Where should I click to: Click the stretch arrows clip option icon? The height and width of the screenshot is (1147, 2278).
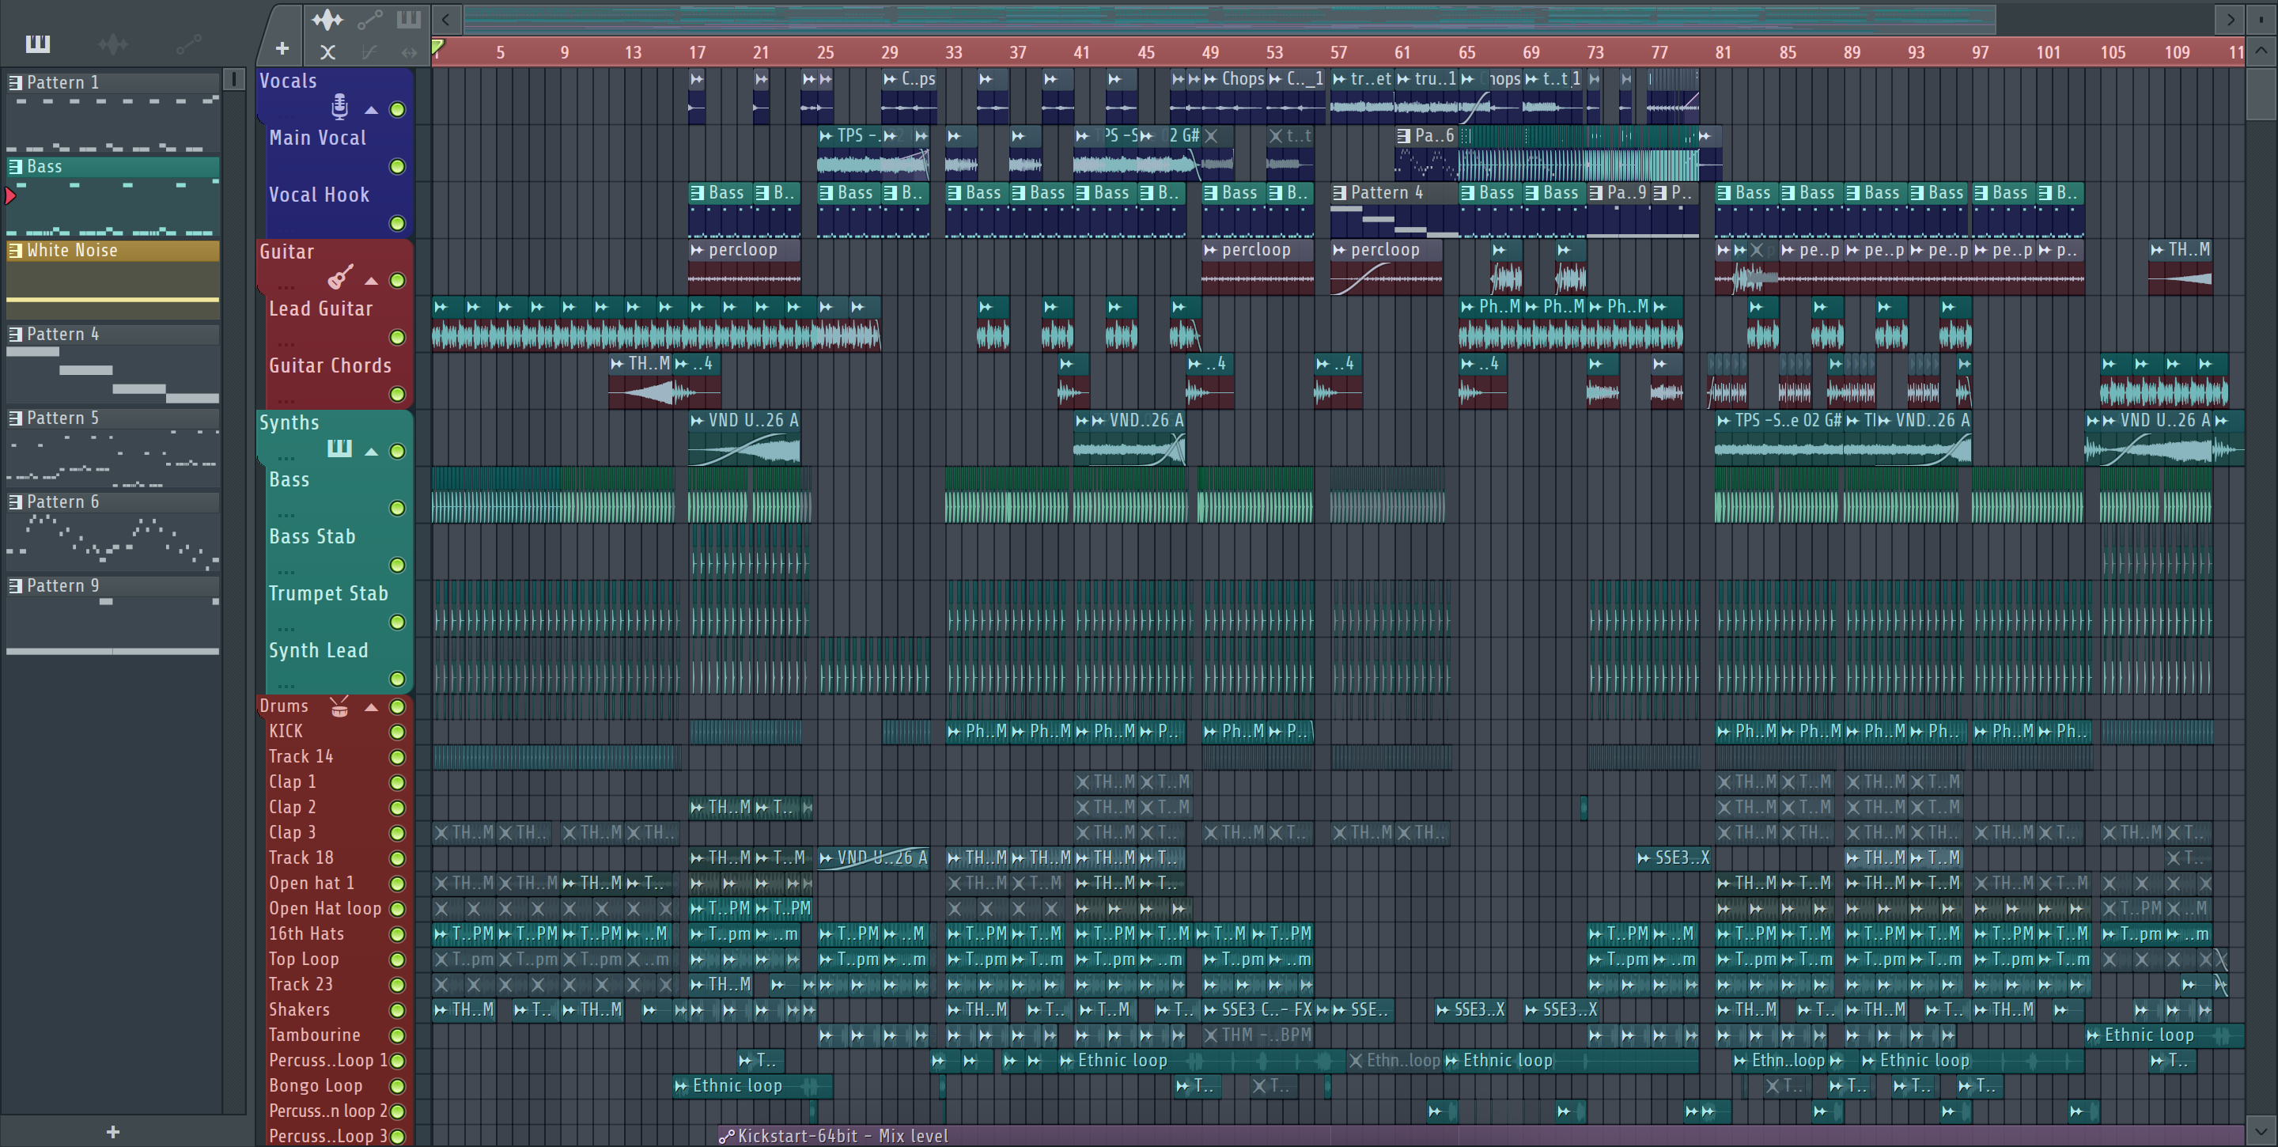click(x=409, y=52)
